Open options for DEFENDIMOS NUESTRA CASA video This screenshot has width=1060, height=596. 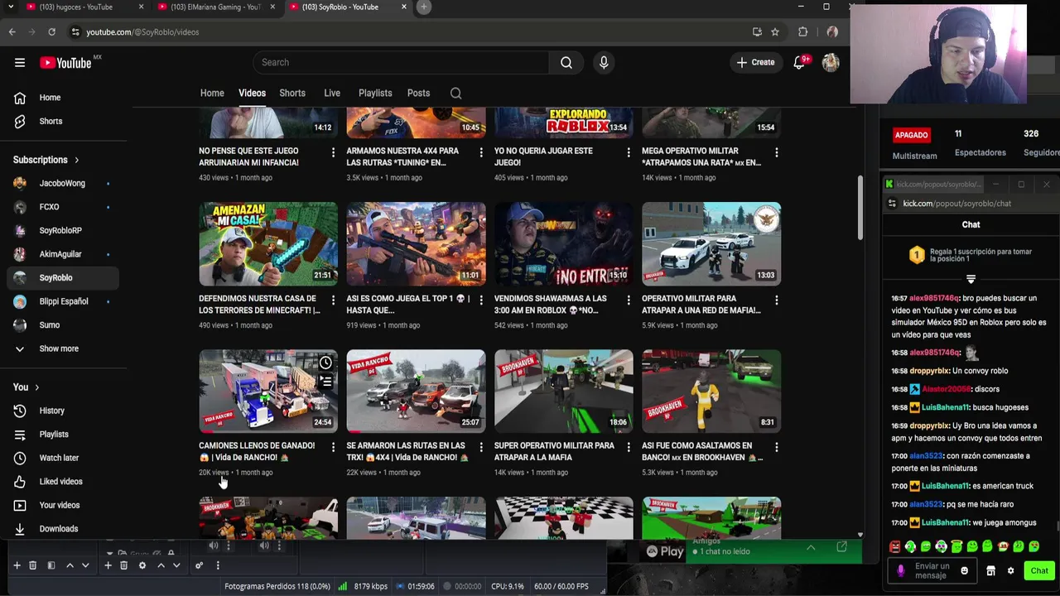(333, 300)
